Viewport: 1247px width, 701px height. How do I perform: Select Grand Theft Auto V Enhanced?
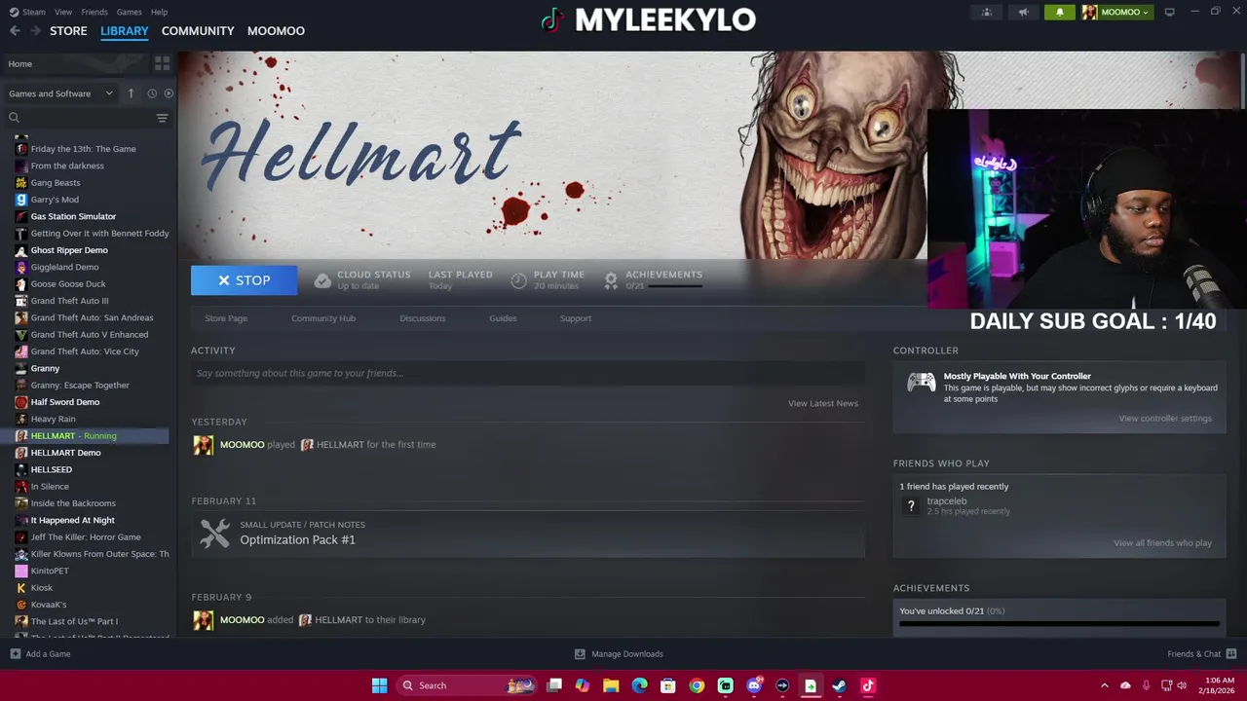tap(89, 335)
